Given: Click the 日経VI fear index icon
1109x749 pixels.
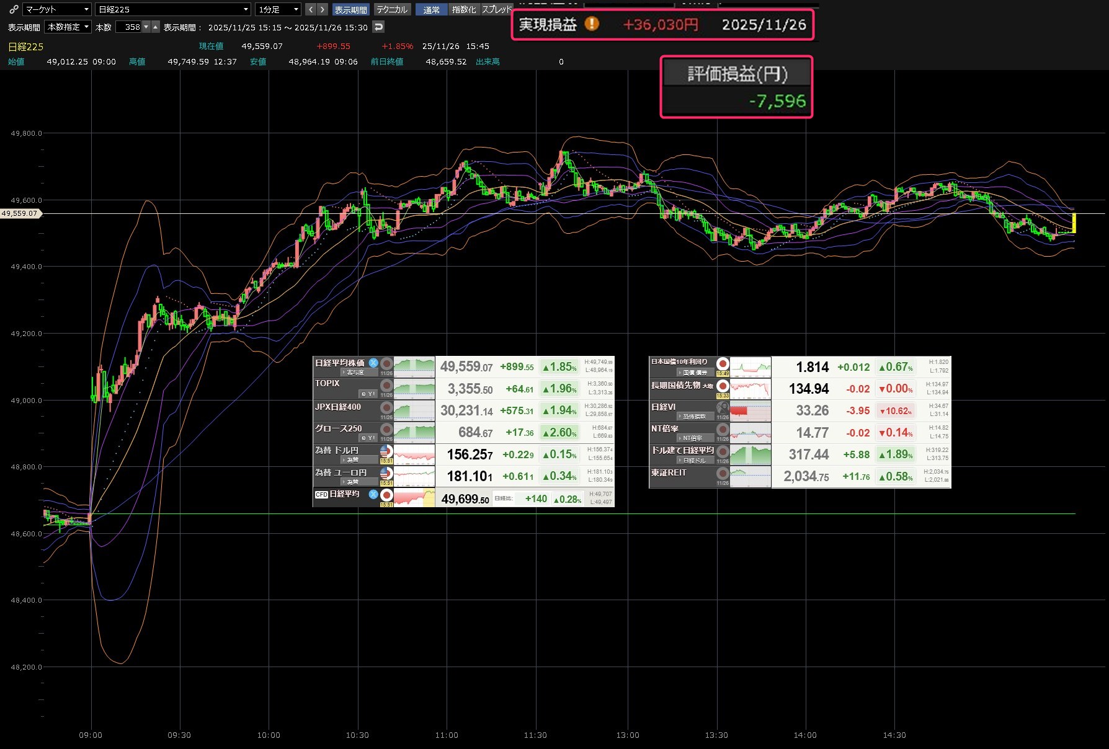Looking at the screenshot, I should pyautogui.click(x=723, y=407).
